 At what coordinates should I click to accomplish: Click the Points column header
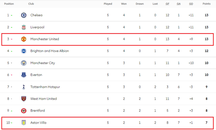pos(206,4)
